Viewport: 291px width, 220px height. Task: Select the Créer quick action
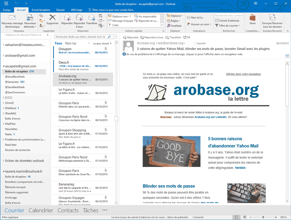[x=113, y=25]
